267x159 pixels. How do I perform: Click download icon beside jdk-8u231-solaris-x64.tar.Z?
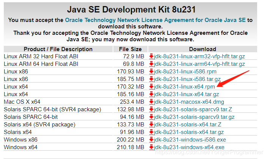coord(151,125)
